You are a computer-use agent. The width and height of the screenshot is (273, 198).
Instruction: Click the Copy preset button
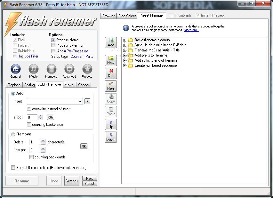point(111,99)
